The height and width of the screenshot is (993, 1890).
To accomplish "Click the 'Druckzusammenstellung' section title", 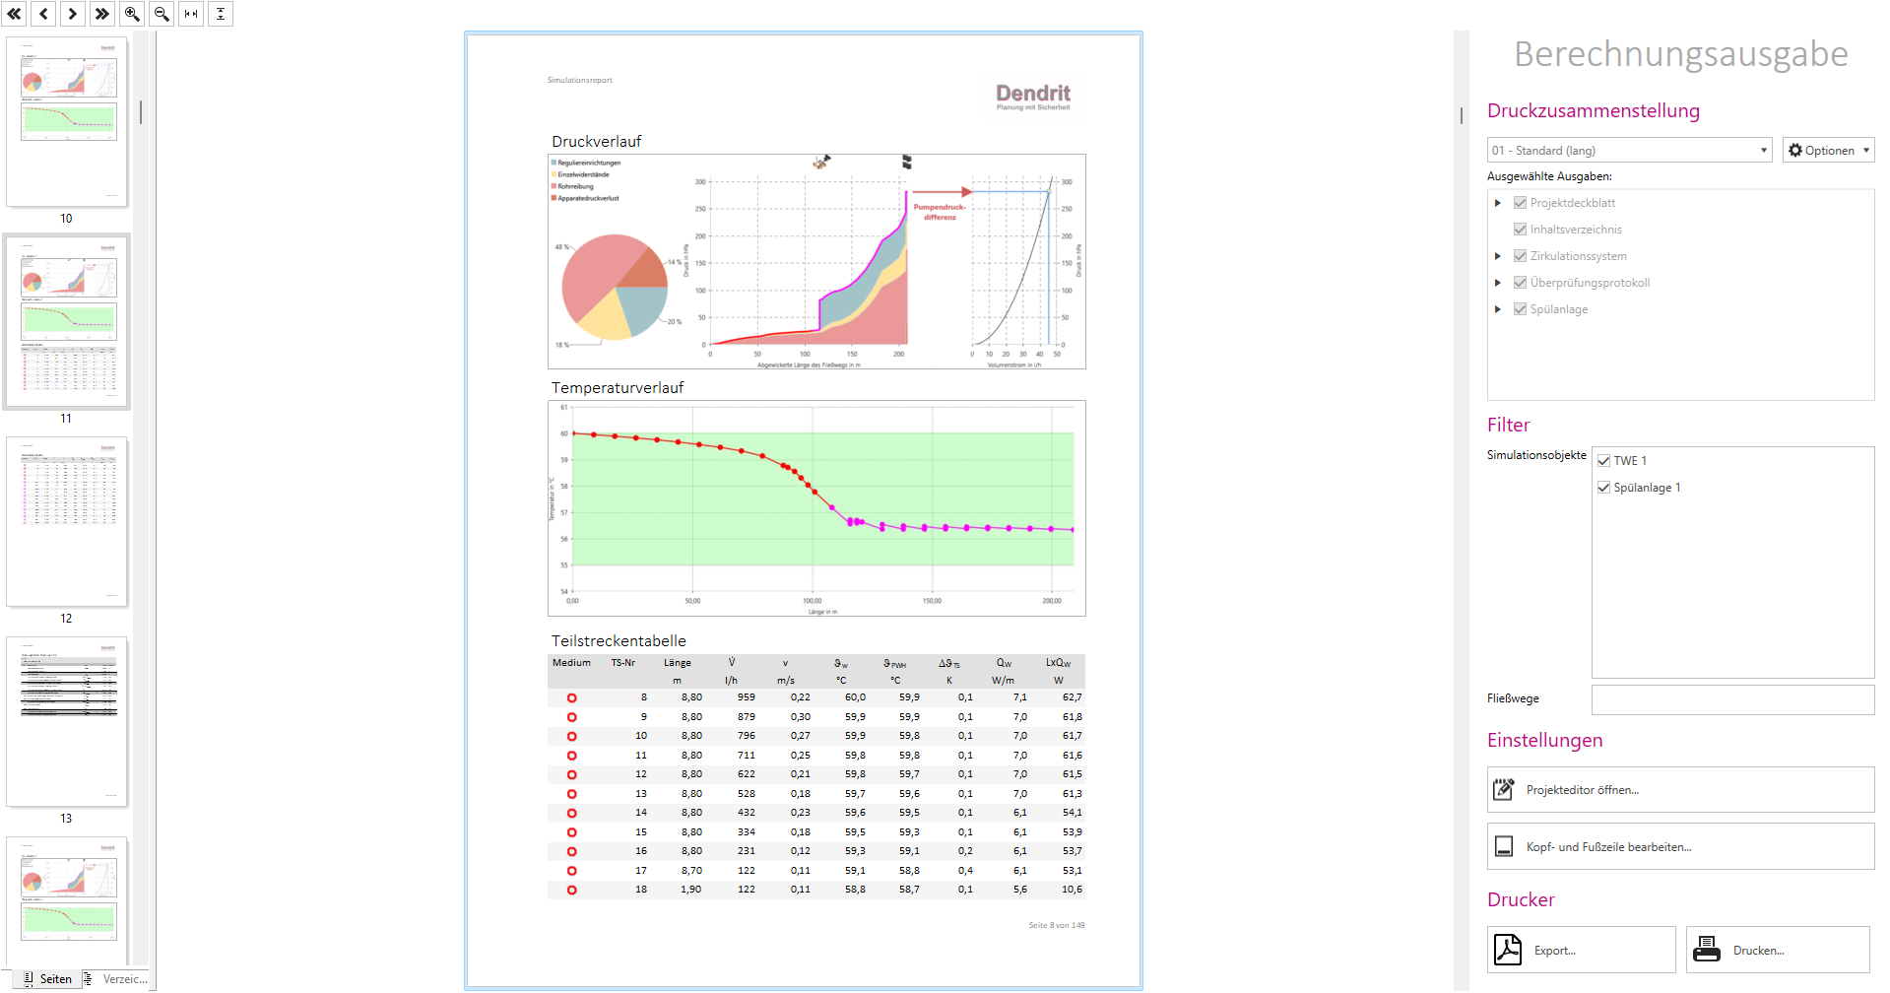I will pos(1594,110).
